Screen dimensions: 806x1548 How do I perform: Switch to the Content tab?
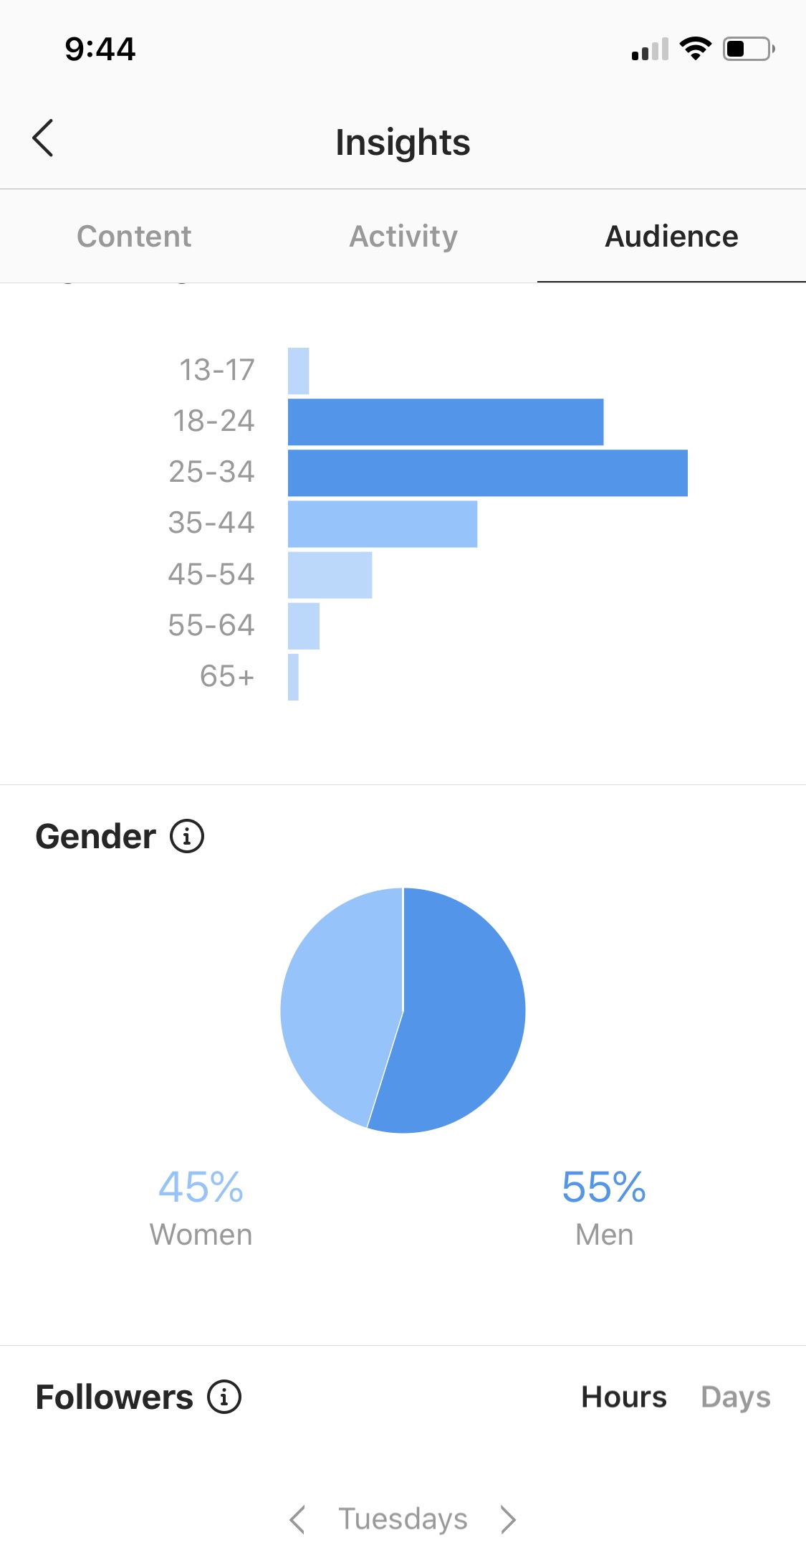[x=134, y=237]
